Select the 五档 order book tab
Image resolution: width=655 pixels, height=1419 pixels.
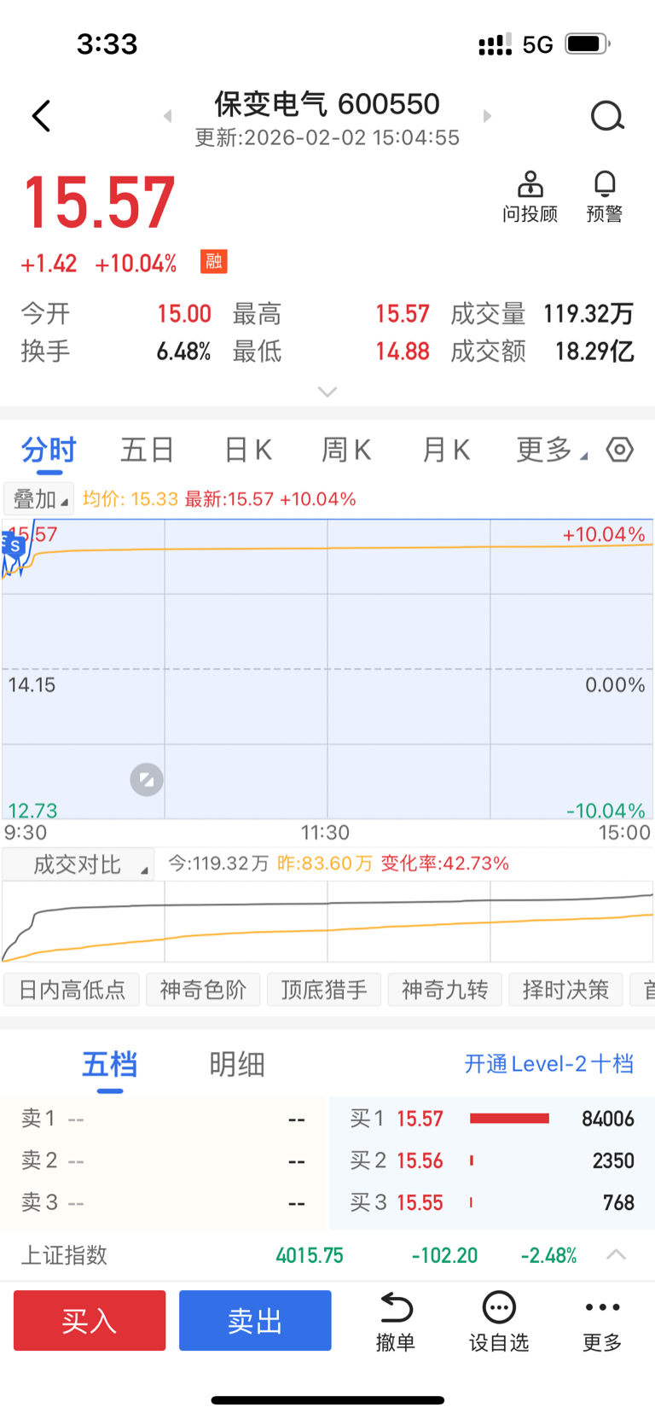[x=109, y=1064]
